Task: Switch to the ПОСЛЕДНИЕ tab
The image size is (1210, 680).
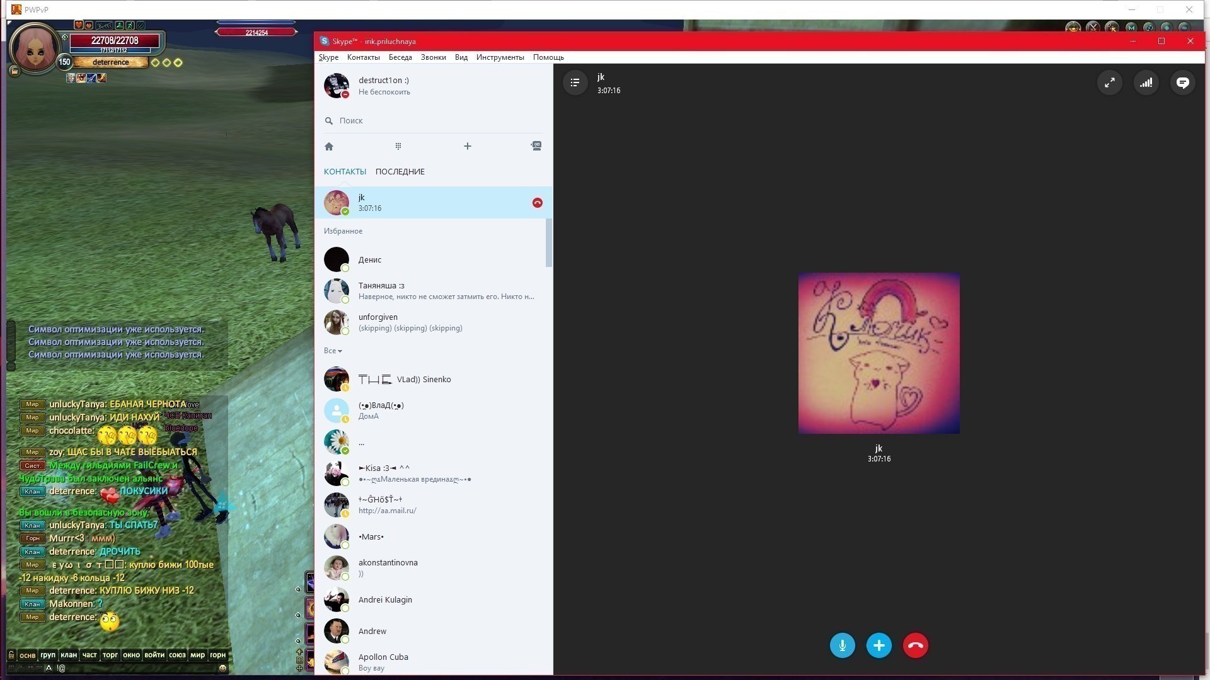Action: click(x=400, y=171)
